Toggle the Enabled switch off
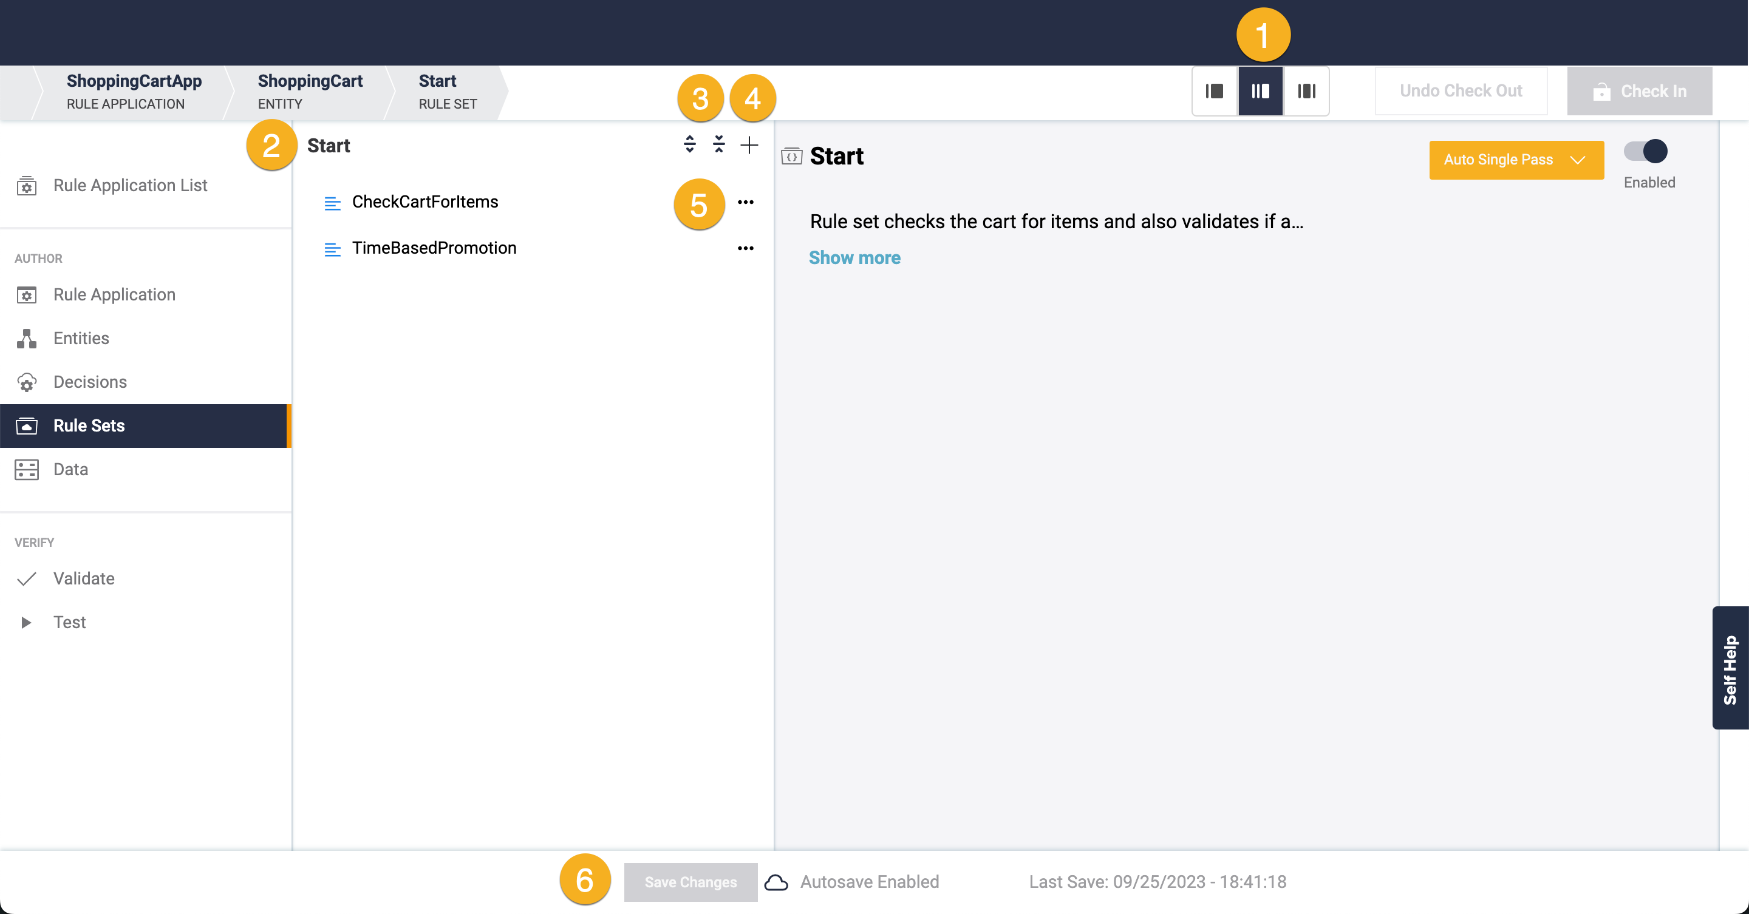1749x914 pixels. point(1646,151)
